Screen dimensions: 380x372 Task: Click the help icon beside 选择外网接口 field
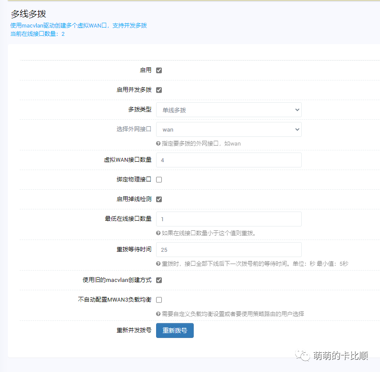tap(158, 143)
